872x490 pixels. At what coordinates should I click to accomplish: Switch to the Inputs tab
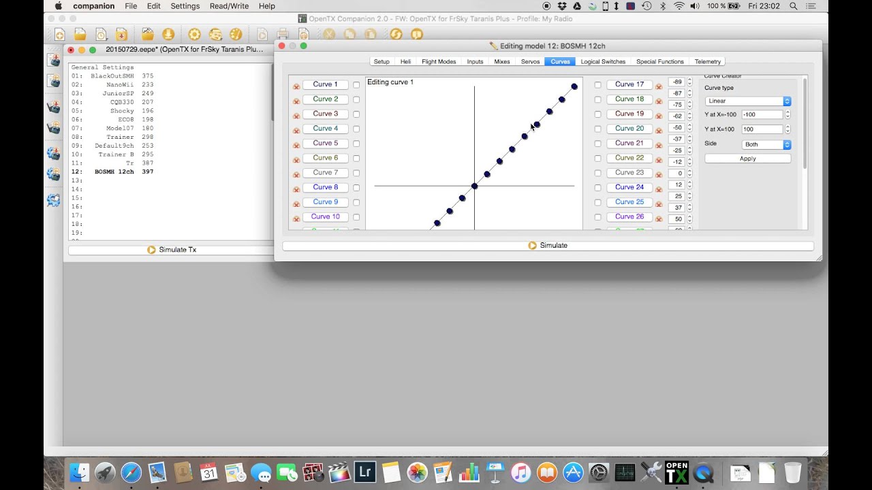(475, 61)
